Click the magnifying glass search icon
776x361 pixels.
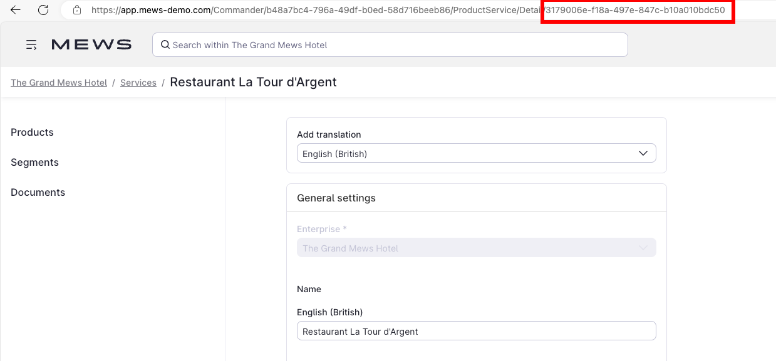(165, 45)
